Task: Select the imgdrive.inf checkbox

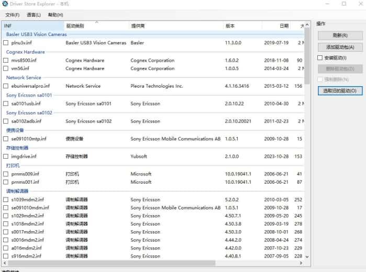Action: [6, 156]
